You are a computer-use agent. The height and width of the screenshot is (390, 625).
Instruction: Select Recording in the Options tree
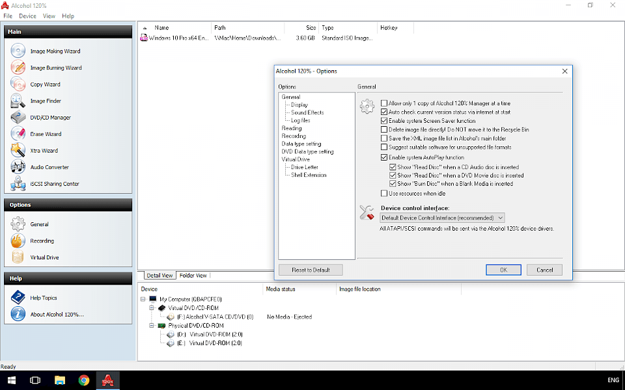tap(294, 136)
